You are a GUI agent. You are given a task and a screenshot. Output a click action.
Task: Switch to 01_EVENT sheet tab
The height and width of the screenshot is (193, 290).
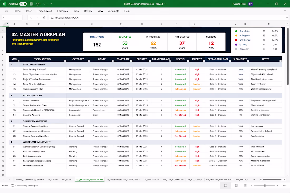(x=67, y=180)
